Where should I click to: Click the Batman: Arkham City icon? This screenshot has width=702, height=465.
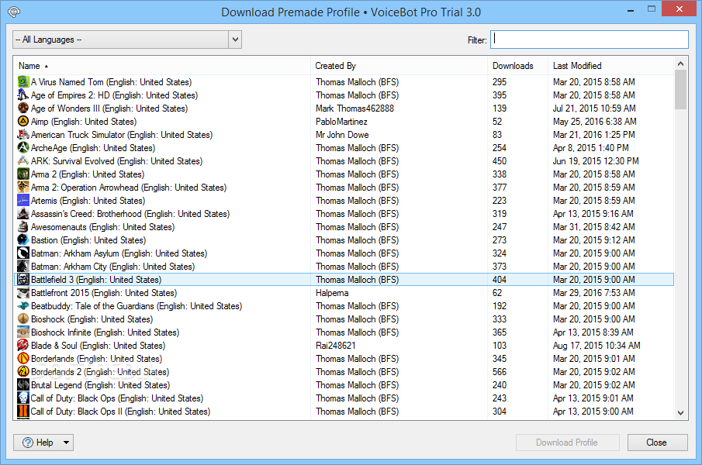click(x=23, y=267)
